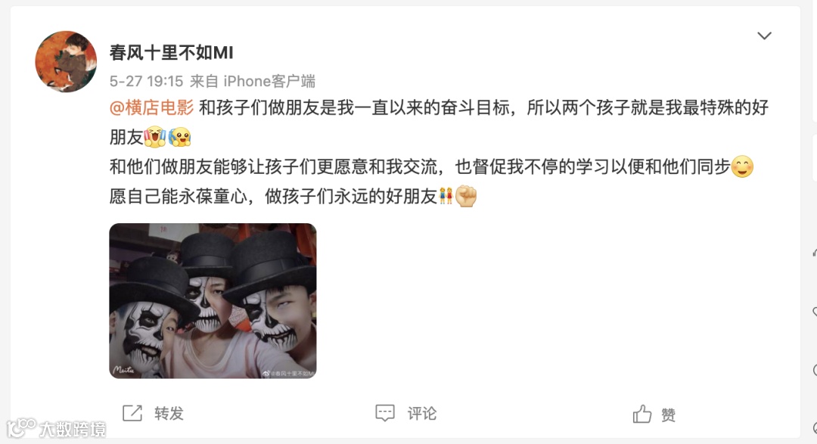This screenshot has height=444, width=817.
Task: Click the 评论 text label
Action: pos(422,413)
